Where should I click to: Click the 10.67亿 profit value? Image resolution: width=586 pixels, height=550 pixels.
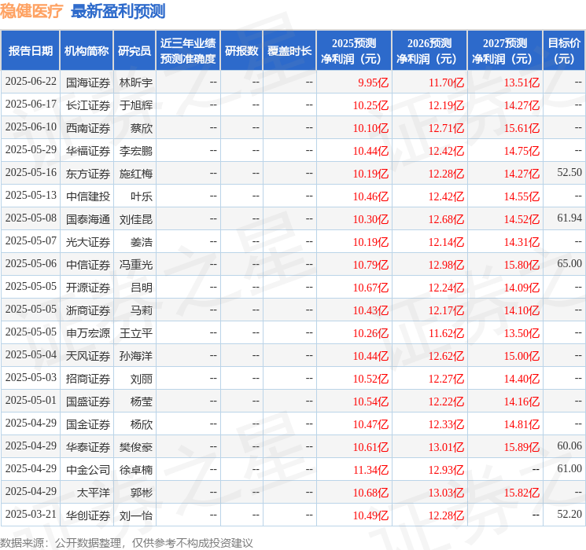(370, 288)
